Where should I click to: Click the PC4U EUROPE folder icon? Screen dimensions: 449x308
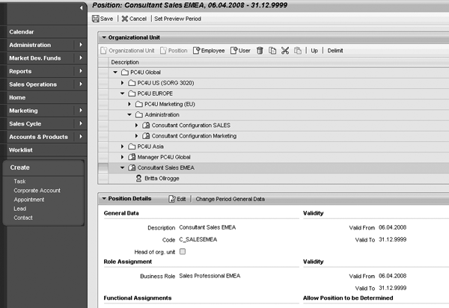[x=132, y=93]
